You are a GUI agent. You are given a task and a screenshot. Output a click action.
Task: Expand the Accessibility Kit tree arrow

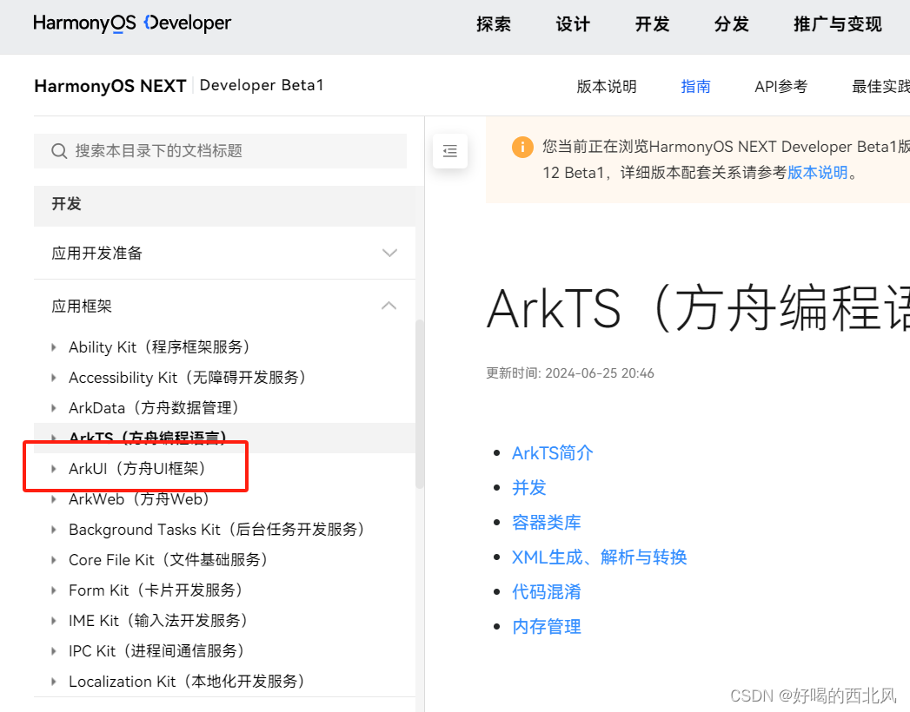tap(53, 378)
